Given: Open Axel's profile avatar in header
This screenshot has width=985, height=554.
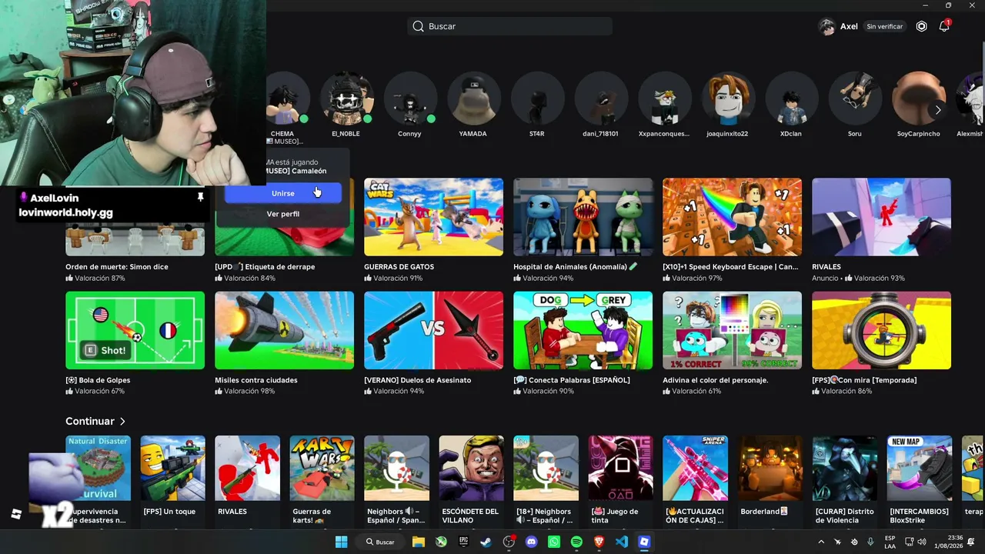Looking at the screenshot, I should (x=827, y=26).
